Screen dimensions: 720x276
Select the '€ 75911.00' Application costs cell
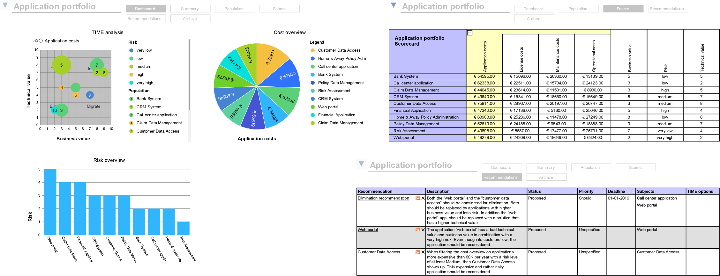tap(484, 104)
